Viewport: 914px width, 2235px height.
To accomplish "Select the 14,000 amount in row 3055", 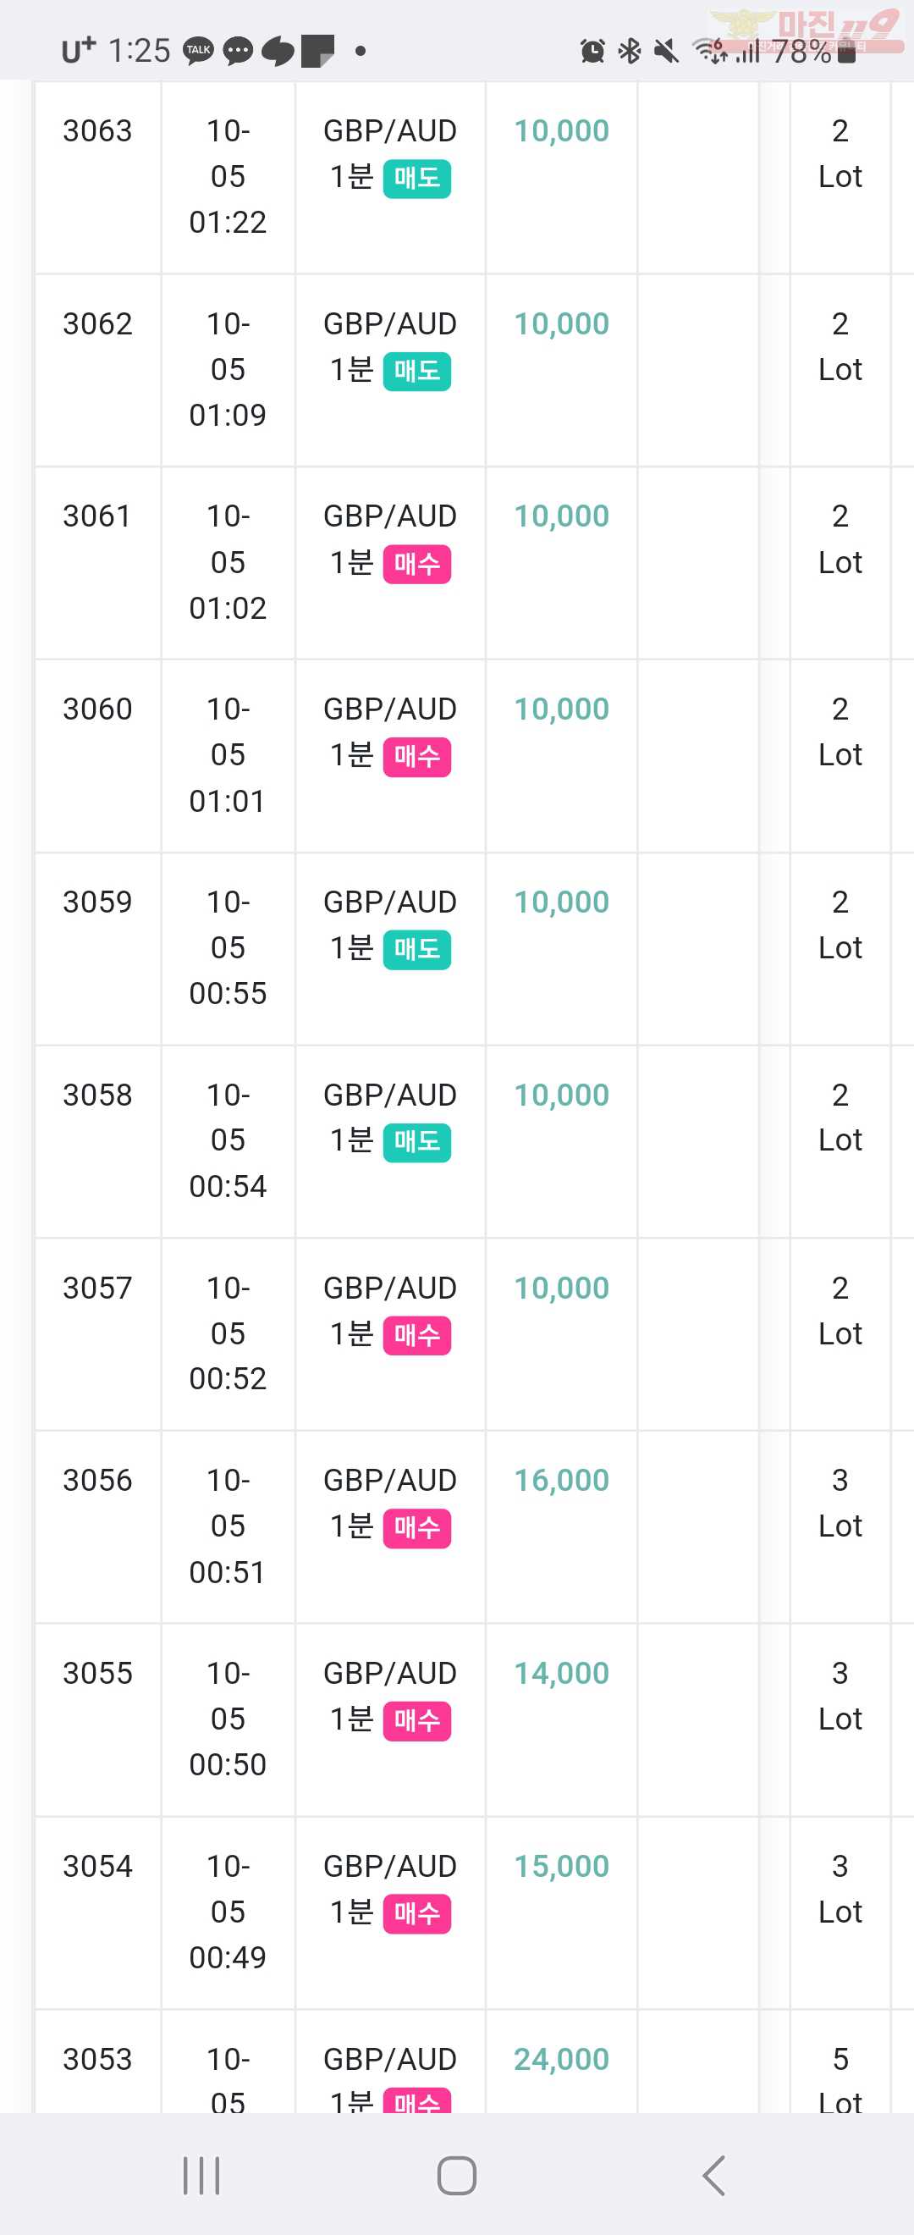I will pos(561,1674).
